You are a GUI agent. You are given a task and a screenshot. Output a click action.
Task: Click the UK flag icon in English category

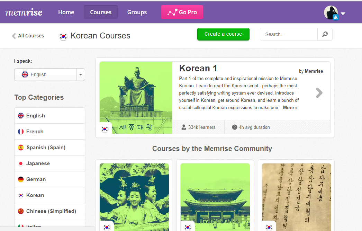coord(21,116)
